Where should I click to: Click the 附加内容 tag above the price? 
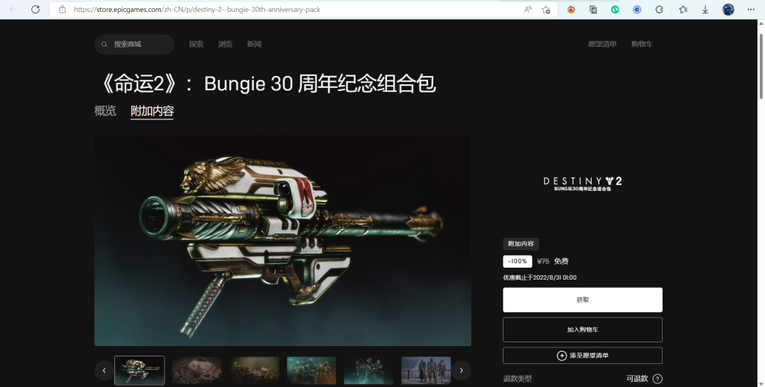(x=521, y=244)
